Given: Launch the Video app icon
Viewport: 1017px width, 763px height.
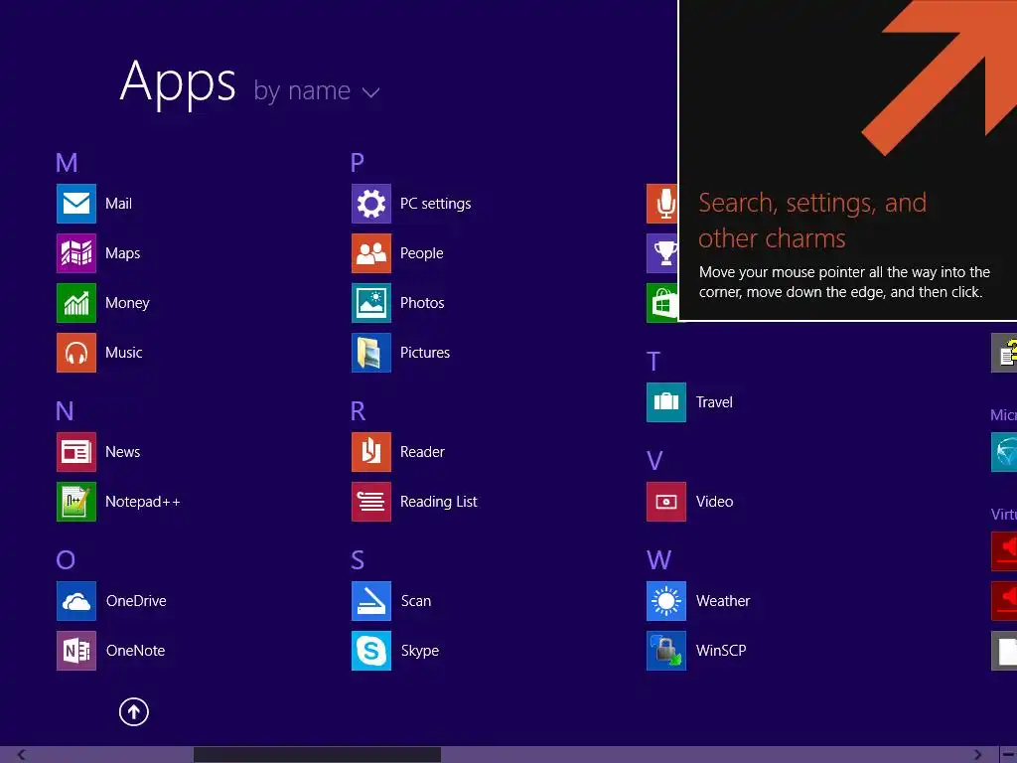Looking at the screenshot, I should (x=666, y=502).
